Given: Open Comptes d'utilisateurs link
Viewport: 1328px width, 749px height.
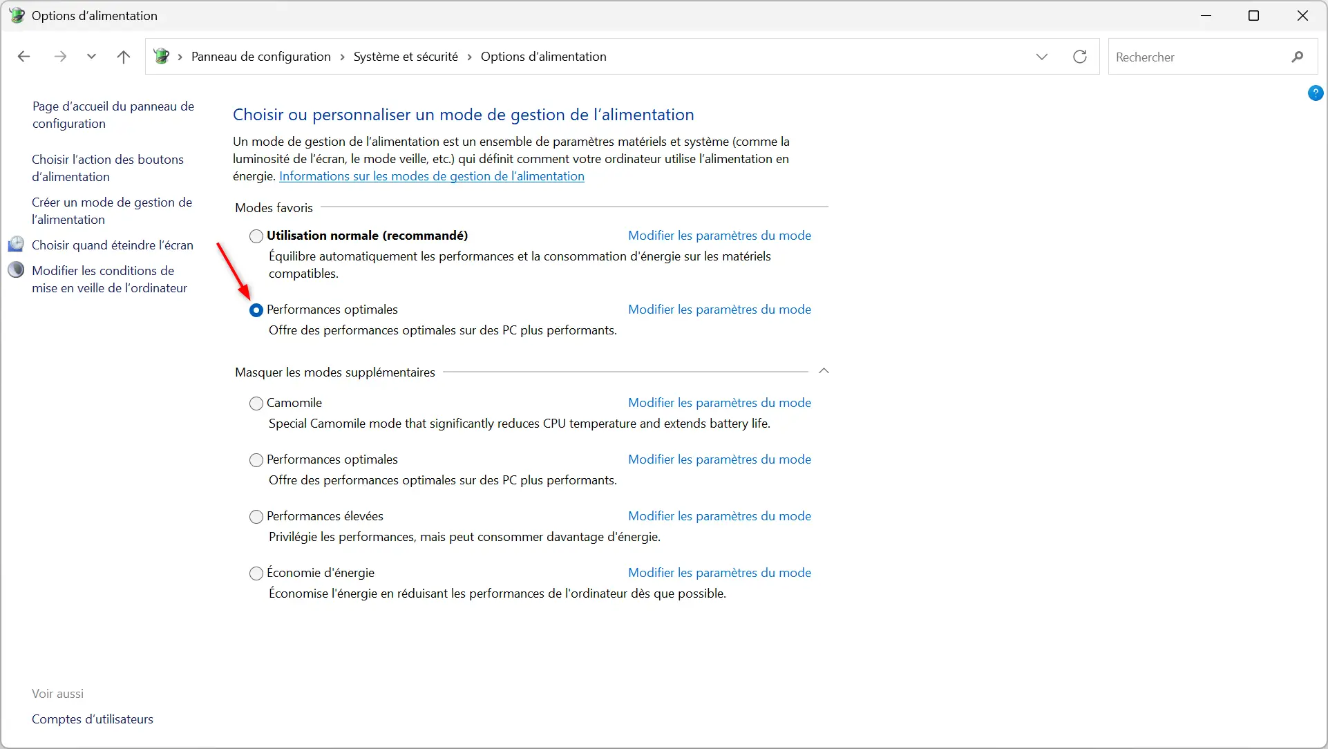Looking at the screenshot, I should pyautogui.click(x=93, y=719).
